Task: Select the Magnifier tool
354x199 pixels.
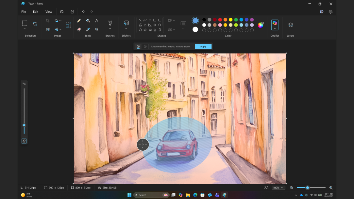Action: [x=97, y=29]
